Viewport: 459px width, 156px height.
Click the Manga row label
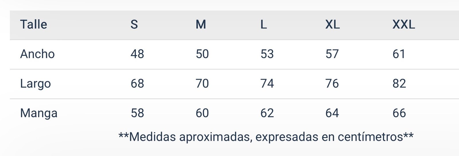(x=39, y=113)
